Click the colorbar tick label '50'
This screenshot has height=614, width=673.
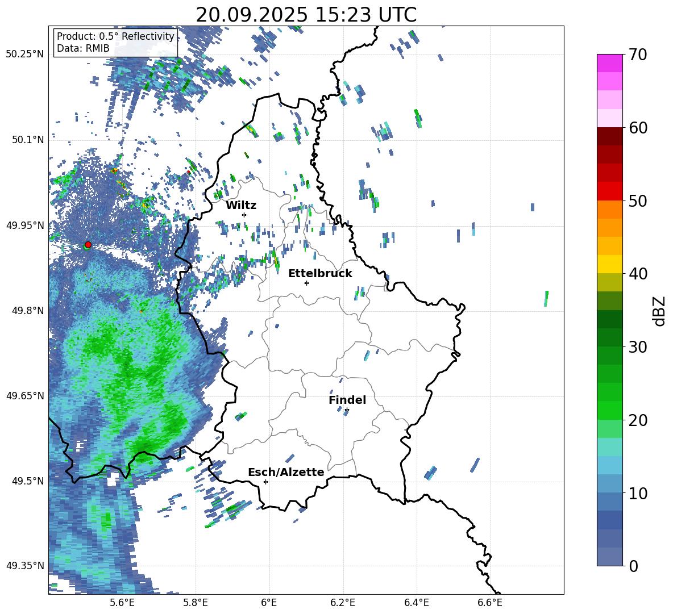click(x=638, y=201)
